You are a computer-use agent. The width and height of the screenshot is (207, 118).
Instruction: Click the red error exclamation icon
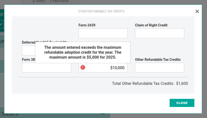[83, 68]
